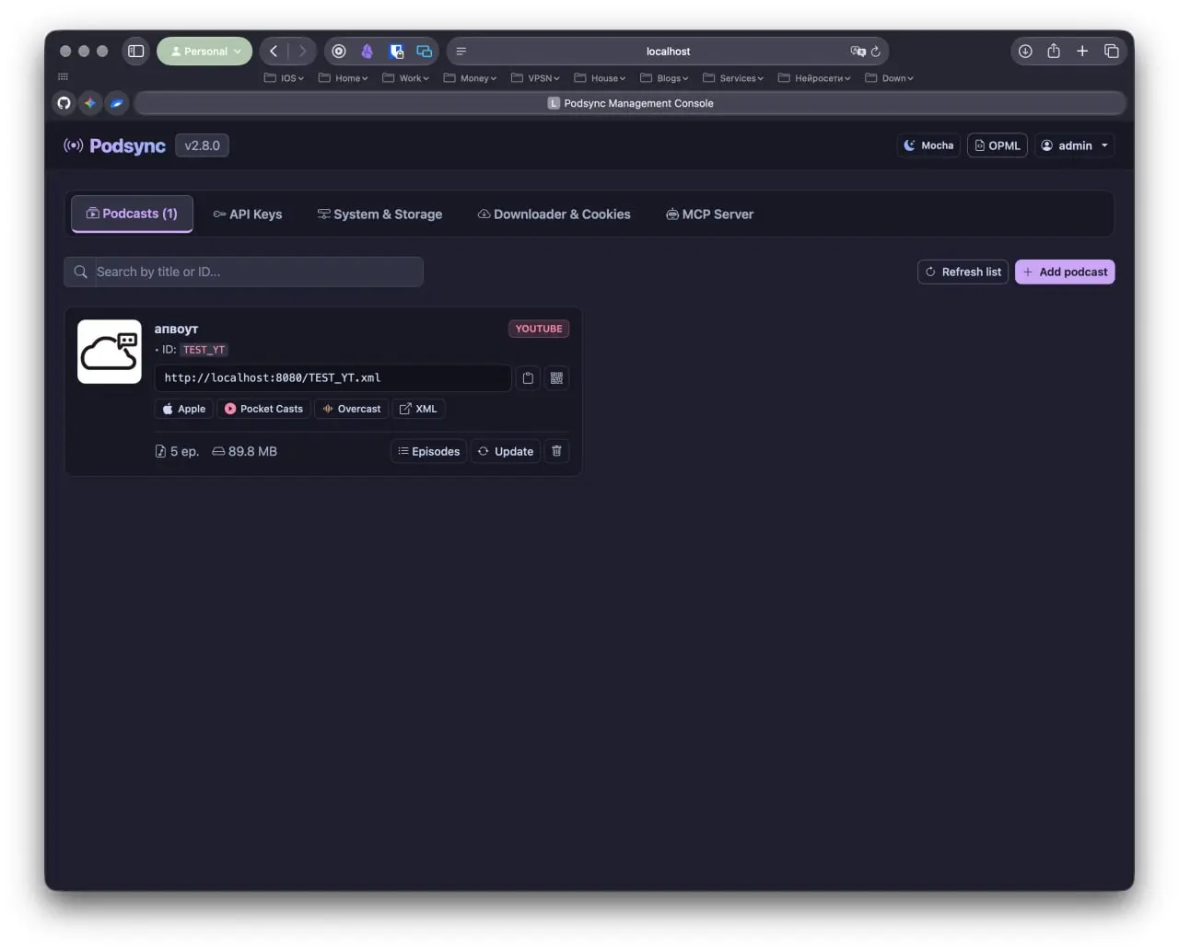1179x950 pixels.
Task: Show QR code for TEST_YT feed
Action: pyautogui.click(x=556, y=378)
